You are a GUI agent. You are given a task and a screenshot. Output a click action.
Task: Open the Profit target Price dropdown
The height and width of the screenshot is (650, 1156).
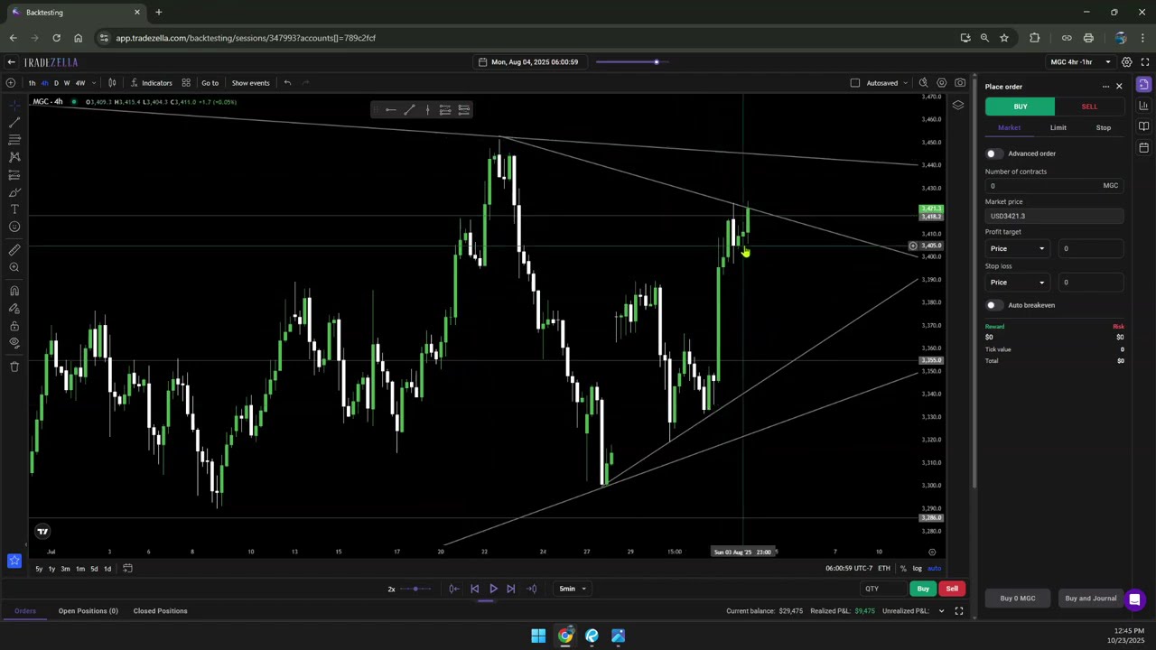(x=1017, y=248)
